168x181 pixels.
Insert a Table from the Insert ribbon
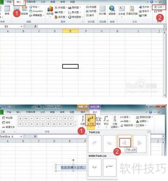pyautogui.click(x=7, y=10)
